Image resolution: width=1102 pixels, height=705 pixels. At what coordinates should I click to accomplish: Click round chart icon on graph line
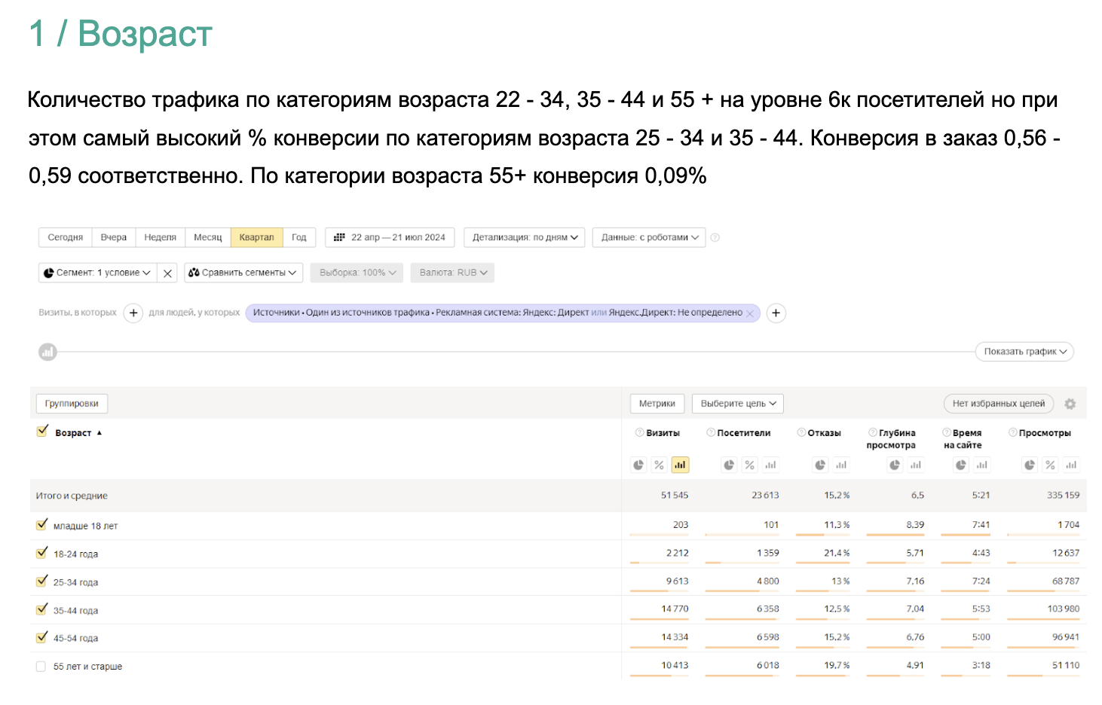[48, 352]
